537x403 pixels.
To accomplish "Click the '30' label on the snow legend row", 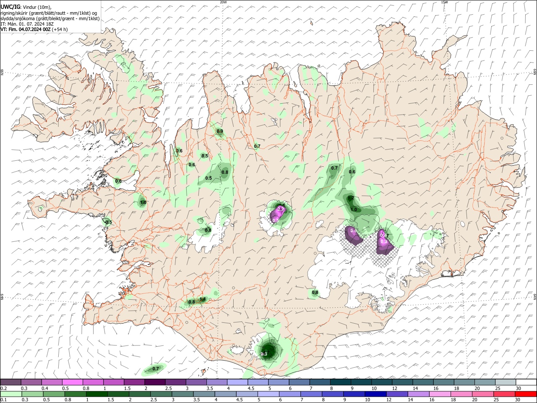I will pyautogui.click(x=518, y=388).
